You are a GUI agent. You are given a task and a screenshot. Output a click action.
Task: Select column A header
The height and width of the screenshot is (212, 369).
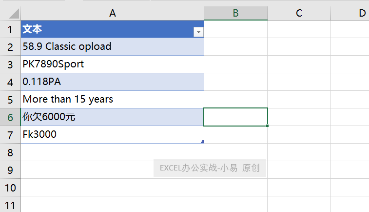[x=113, y=13]
